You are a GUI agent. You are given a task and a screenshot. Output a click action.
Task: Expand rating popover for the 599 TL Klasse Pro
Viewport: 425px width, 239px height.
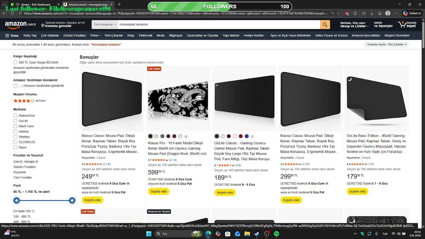click(x=167, y=160)
